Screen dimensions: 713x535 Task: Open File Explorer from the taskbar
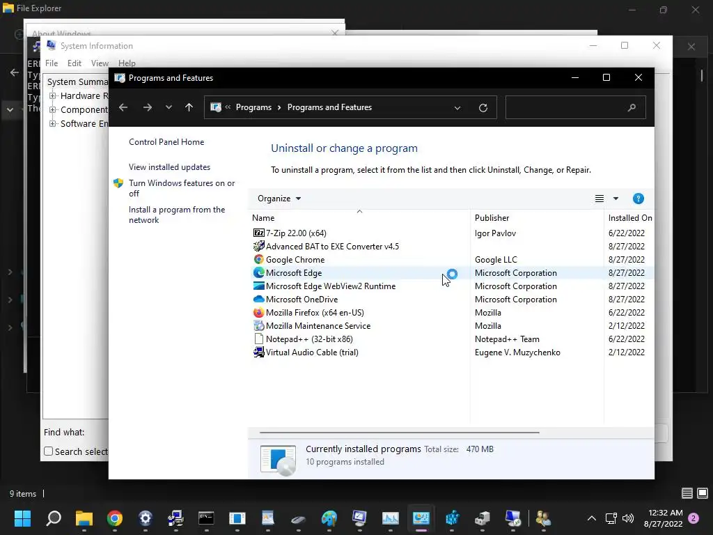[84, 518]
